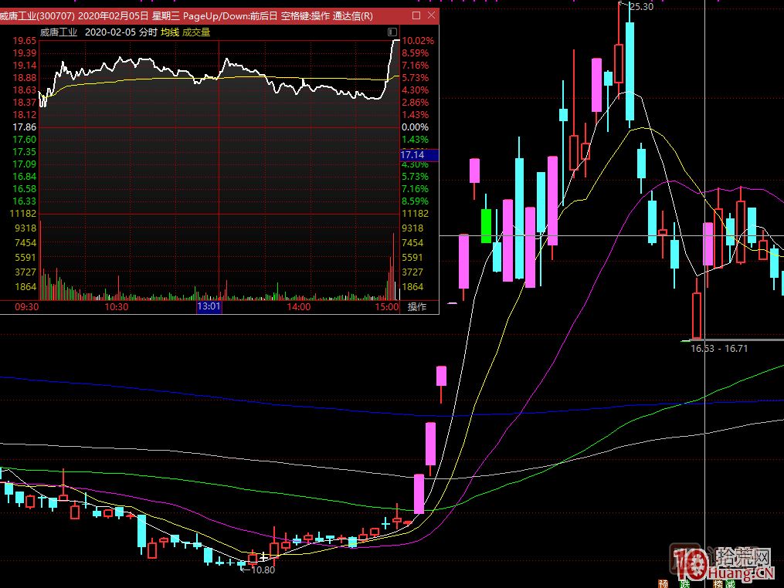Click the 威唐工业 stock name label

click(x=59, y=32)
